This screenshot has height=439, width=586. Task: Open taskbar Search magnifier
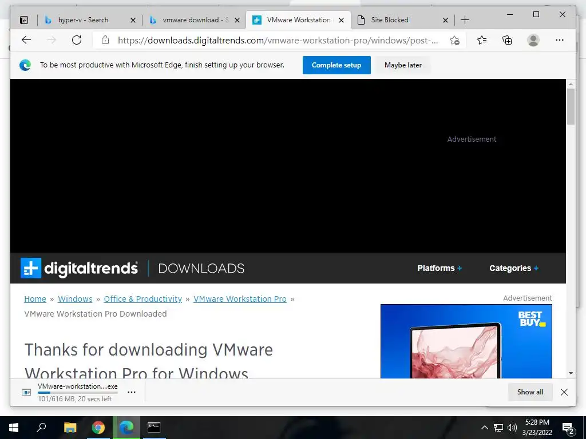pos(41,428)
